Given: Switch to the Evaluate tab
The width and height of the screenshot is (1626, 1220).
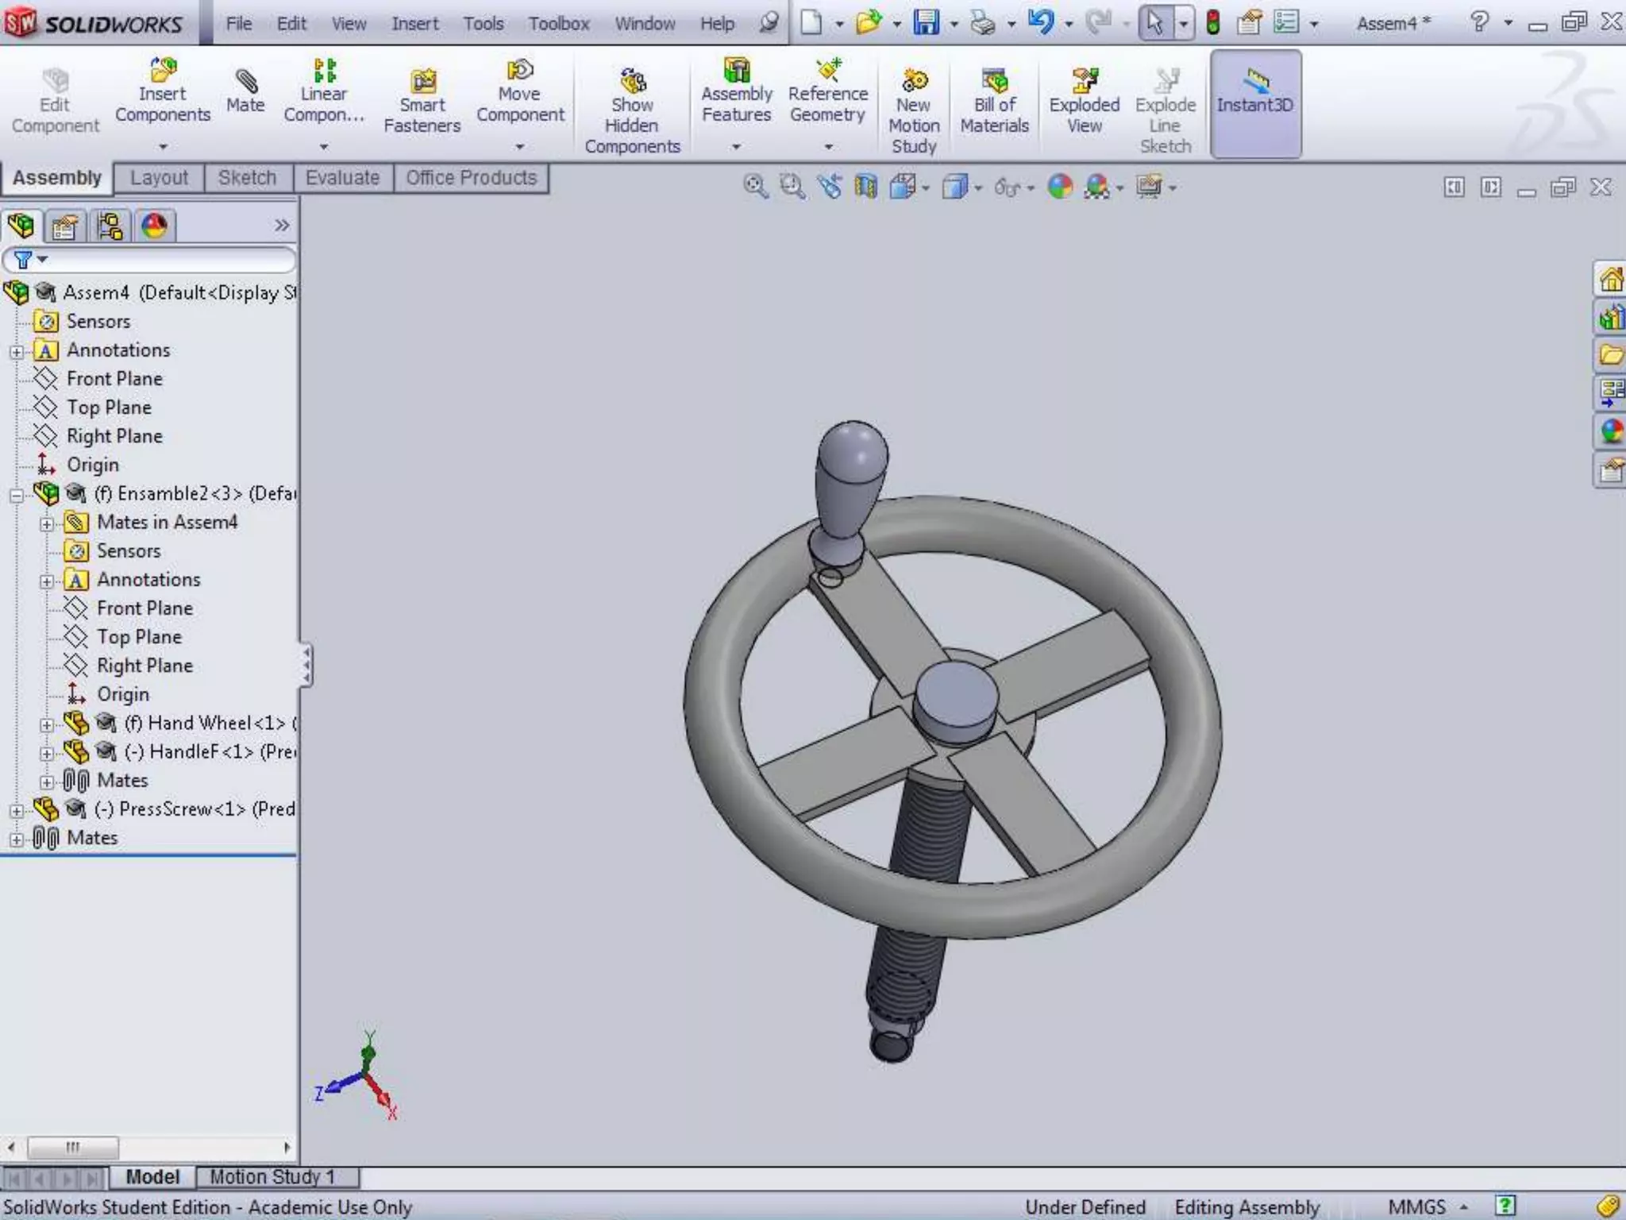Looking at the screenshot, I should pyautogui.click(x=342, y=177).
